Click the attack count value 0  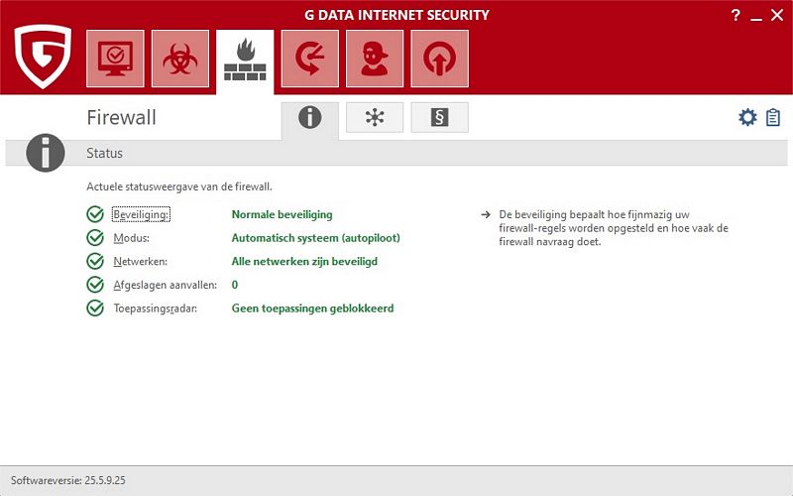pos(235,285)
